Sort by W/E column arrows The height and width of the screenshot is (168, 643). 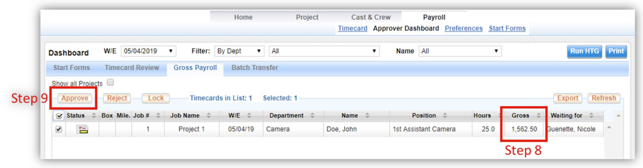pyautogui.click(x=249, y=115)
